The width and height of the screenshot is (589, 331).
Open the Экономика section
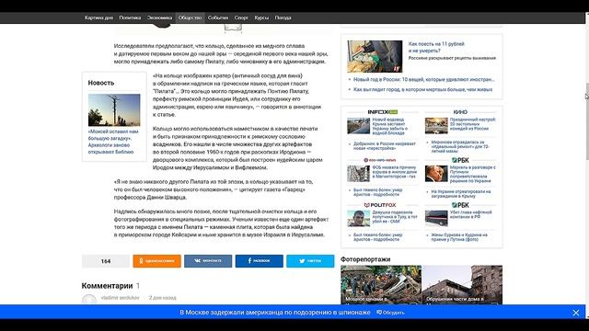pos(159,17)
